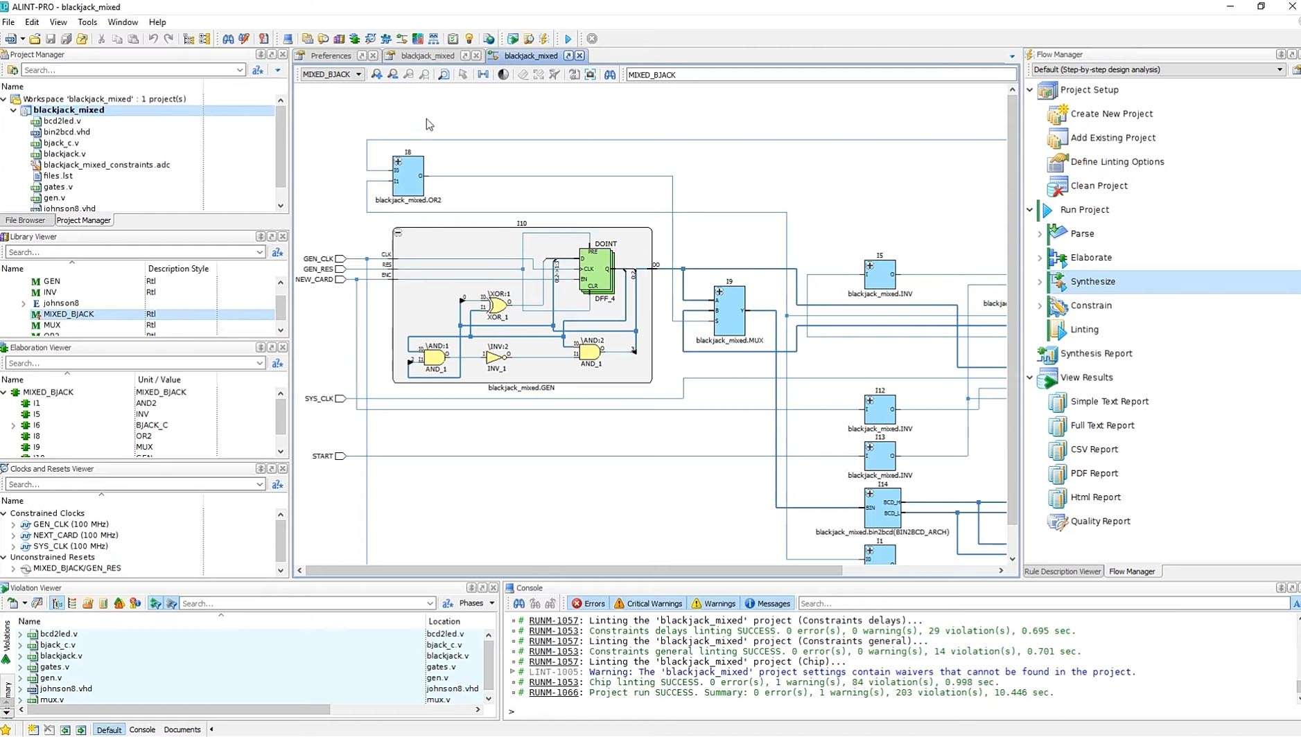Click the Save icon in main toolbar
The image size is (1301, 737).
coord(51,39)
